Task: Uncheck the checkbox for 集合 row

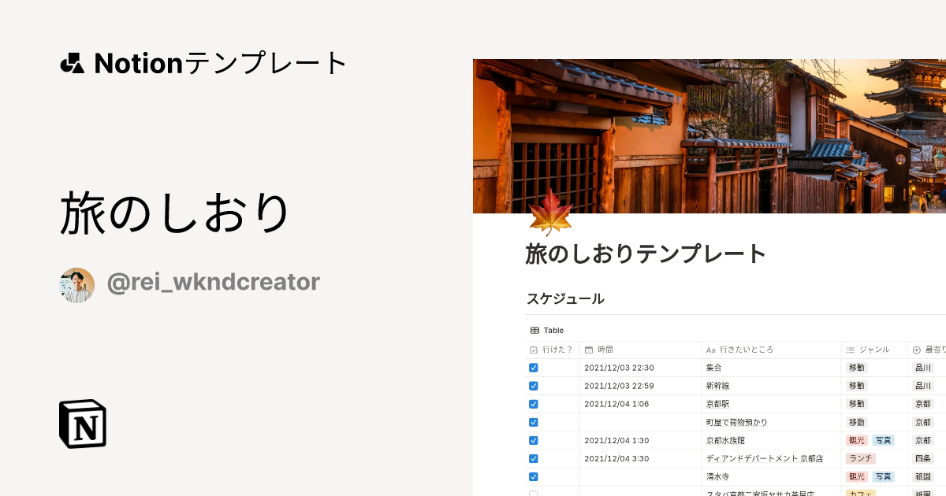Action: 534,368
